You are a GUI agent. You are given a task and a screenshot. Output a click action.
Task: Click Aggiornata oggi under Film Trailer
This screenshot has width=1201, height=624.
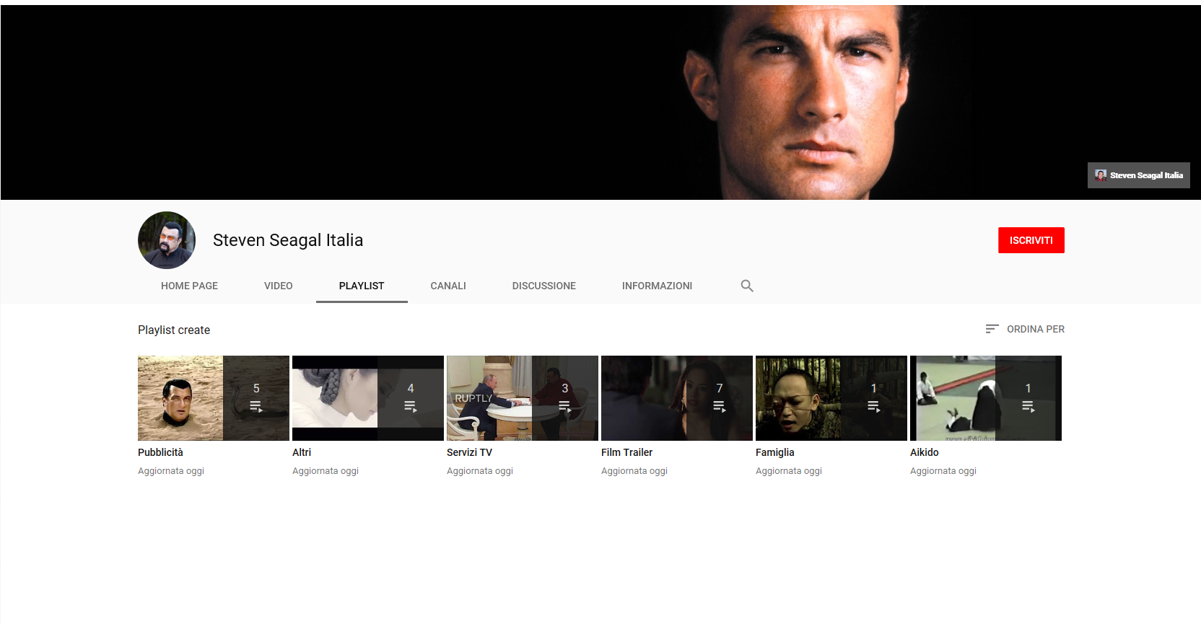[x=634, y=471]
